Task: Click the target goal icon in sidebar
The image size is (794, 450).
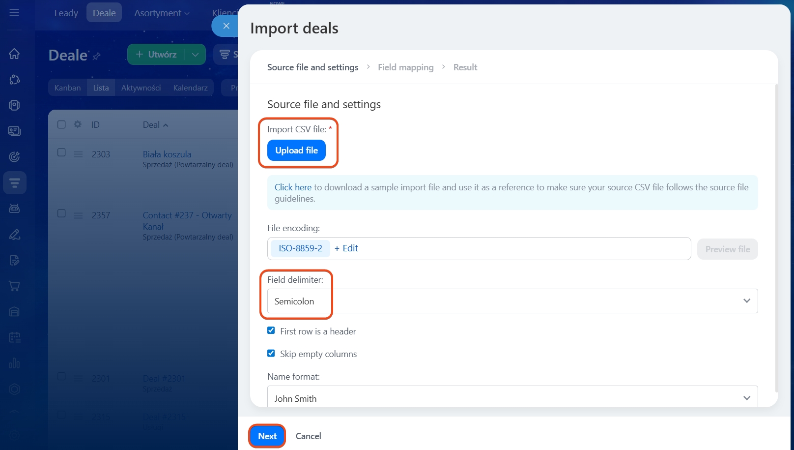Action: [14, 157]
